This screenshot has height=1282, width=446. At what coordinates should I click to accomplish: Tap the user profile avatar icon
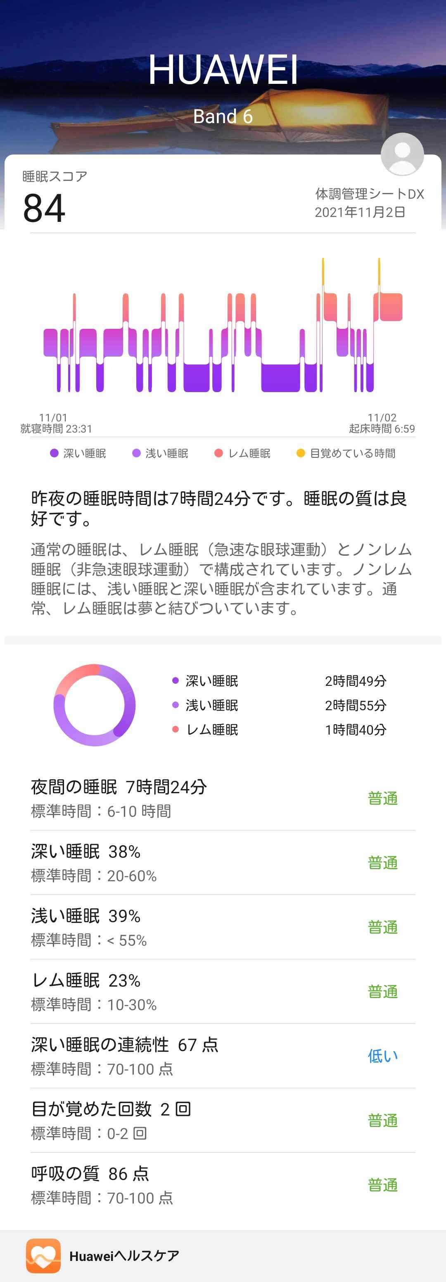pos(402,154)
